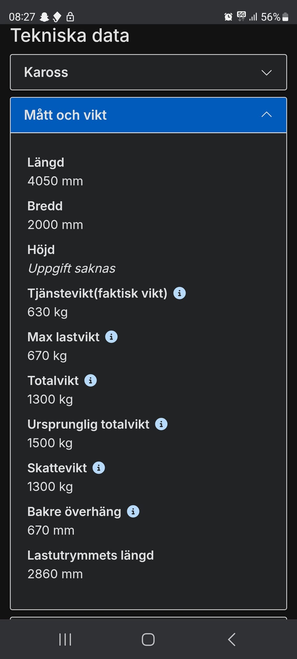
Task: Expand the partially visible section below
Action: [x=148, y=618]
